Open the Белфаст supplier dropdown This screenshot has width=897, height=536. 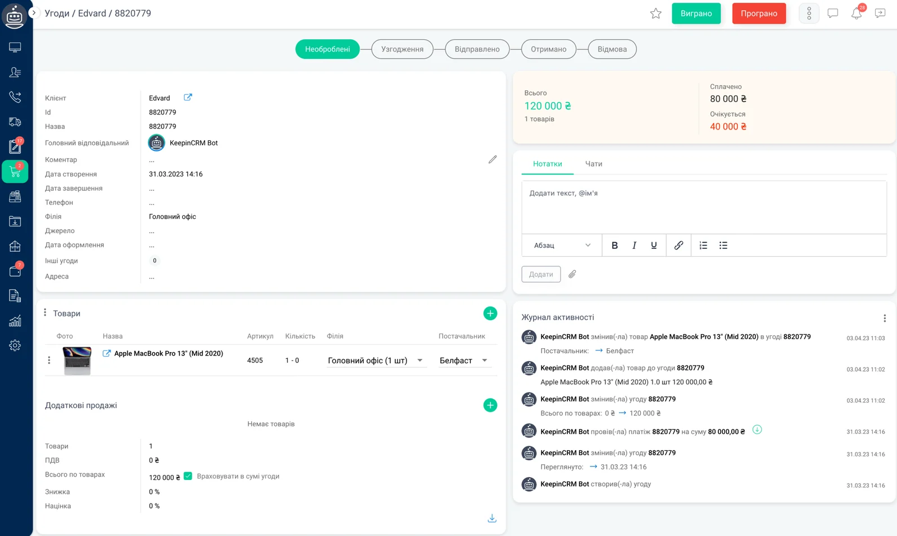(x=465, y=361)
